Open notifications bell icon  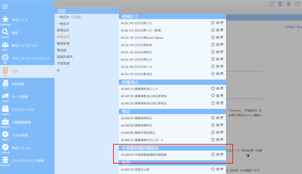pyautogui.click(x=288, y=4)
